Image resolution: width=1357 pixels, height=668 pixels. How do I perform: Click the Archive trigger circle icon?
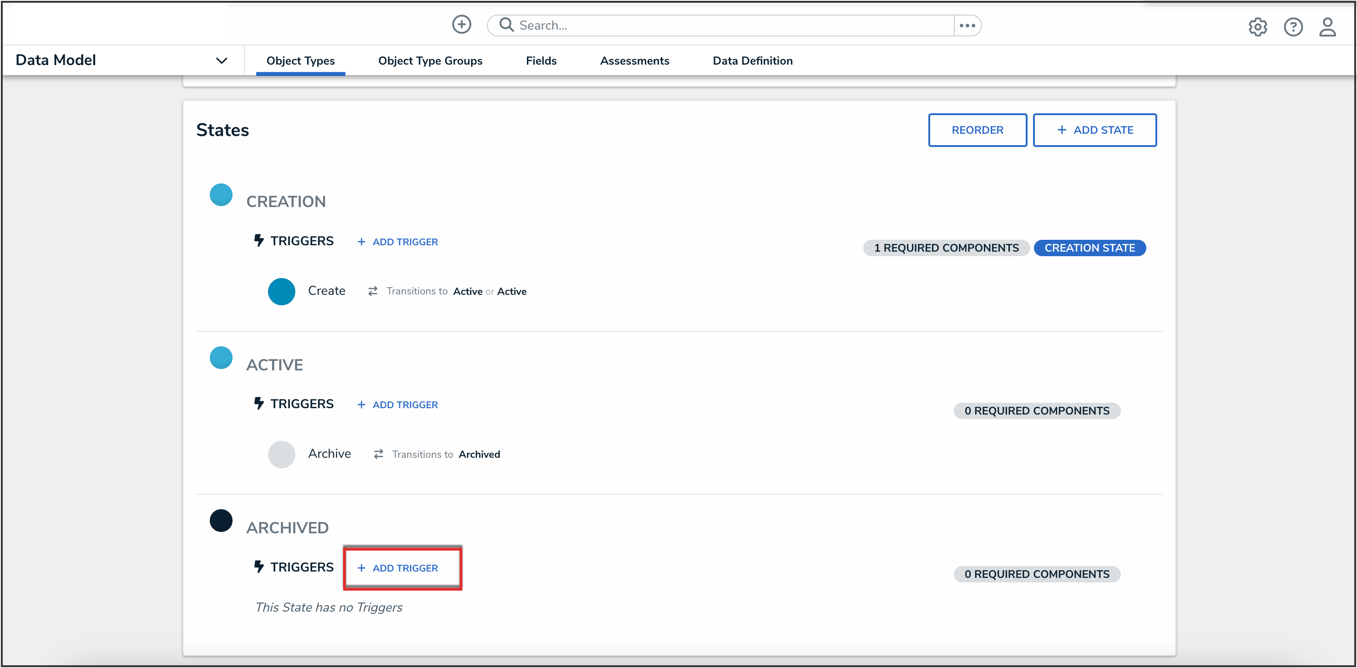(x=281, y=454)
